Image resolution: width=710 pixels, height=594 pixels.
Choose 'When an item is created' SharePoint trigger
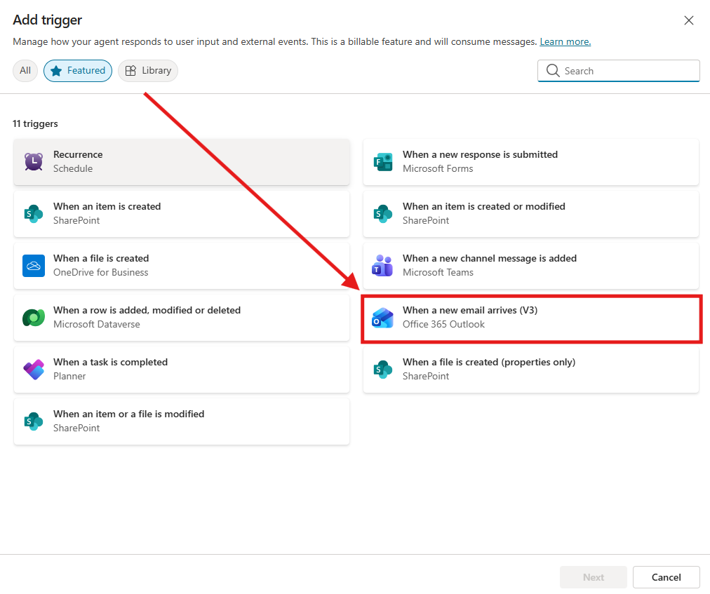point(181,214)
